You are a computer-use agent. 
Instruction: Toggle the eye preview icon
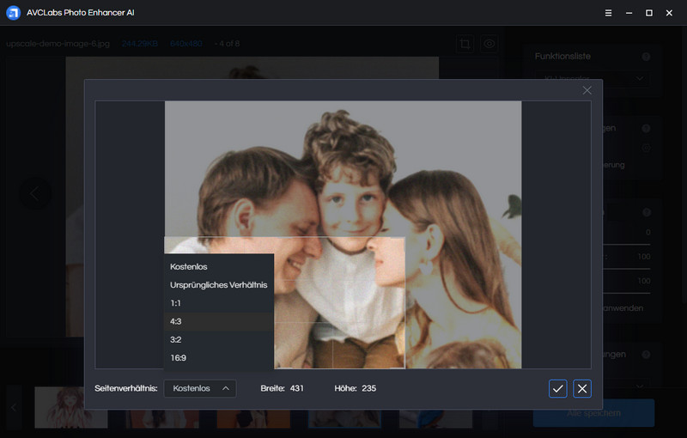pos(489,44)
